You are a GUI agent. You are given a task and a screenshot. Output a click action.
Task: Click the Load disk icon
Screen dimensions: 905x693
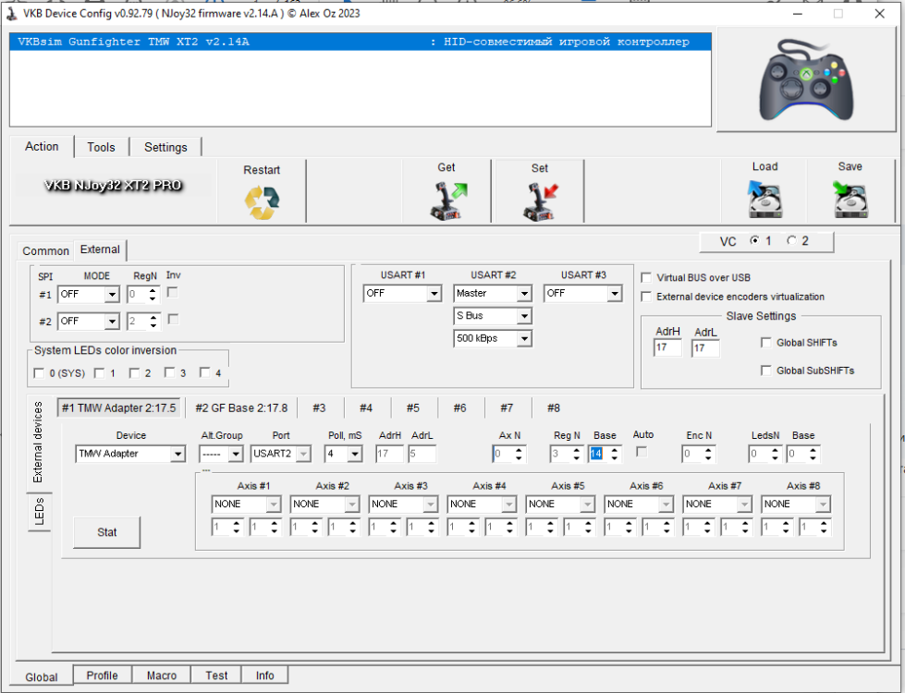pos(764,200)
